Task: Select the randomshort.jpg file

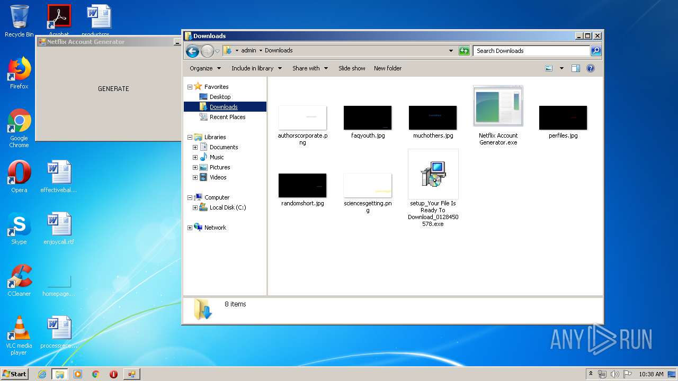Action: (x=302, y=190)
